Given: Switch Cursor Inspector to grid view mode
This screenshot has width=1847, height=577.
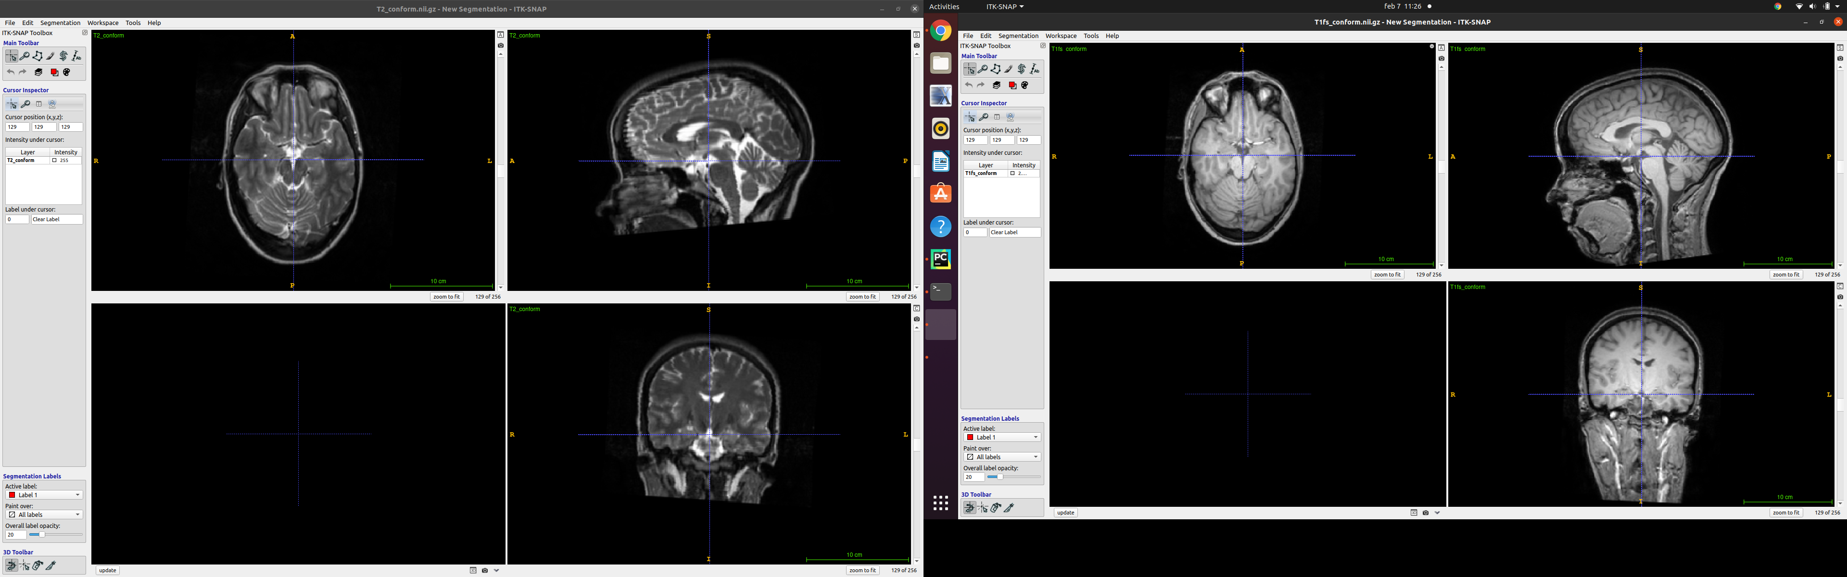Looking at the screenshot, I should 38,103.
